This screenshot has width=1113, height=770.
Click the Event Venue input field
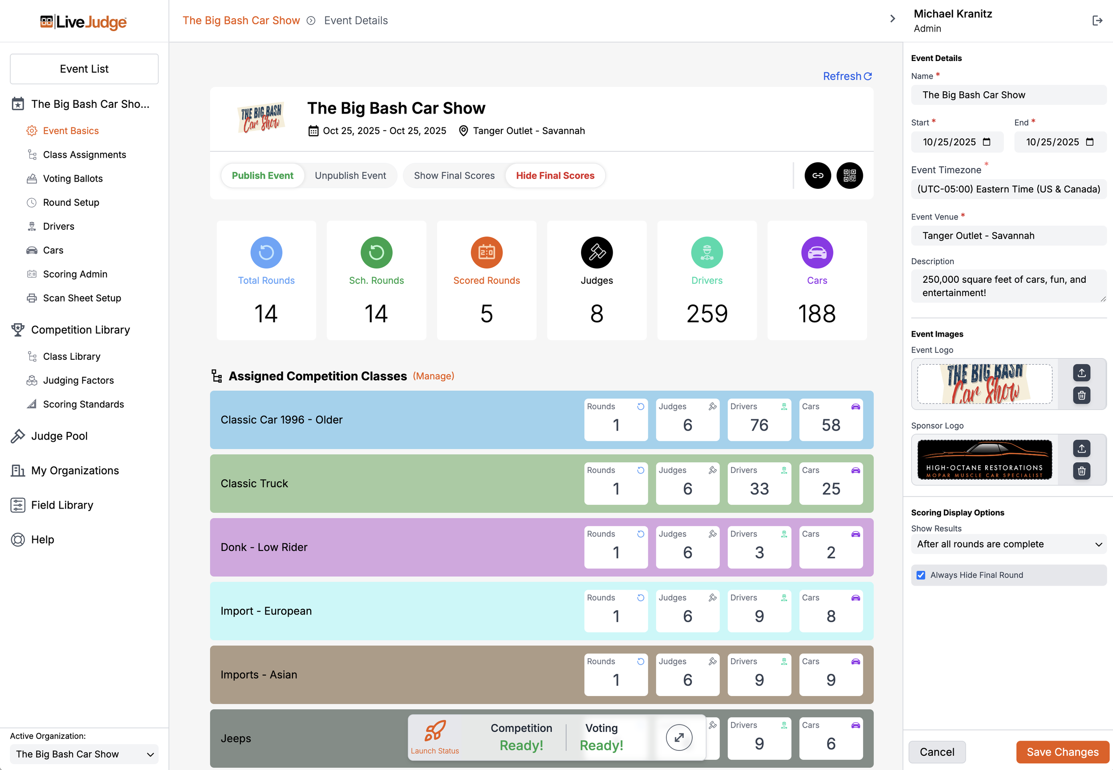1008,236
